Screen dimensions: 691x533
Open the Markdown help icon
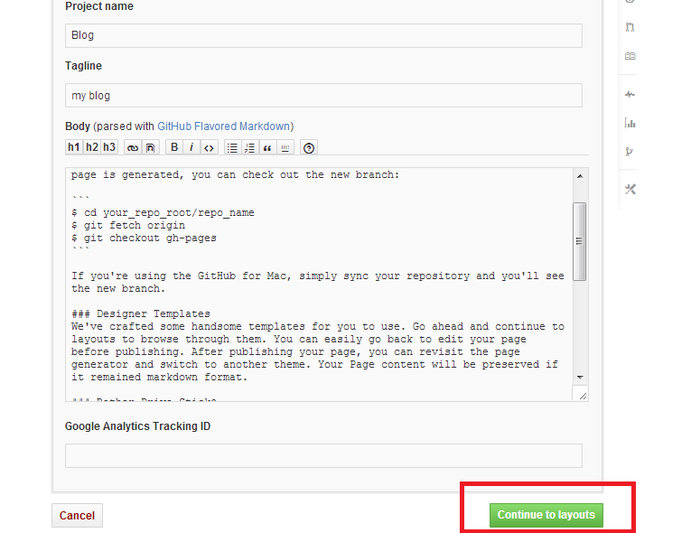[x=309, y=147]
